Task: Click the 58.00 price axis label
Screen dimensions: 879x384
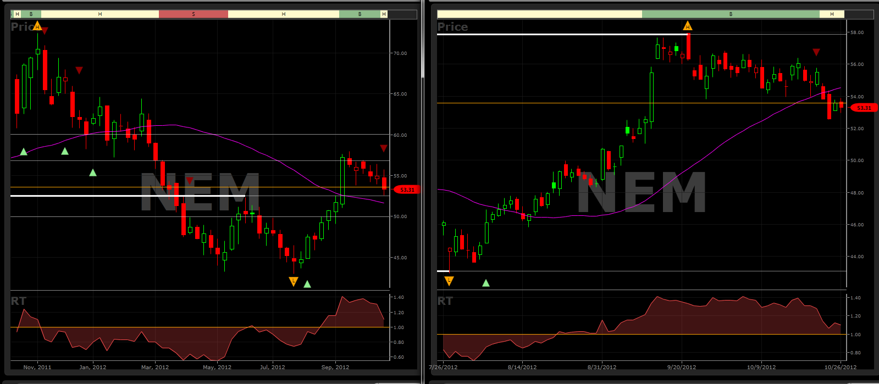Action: 856,32
